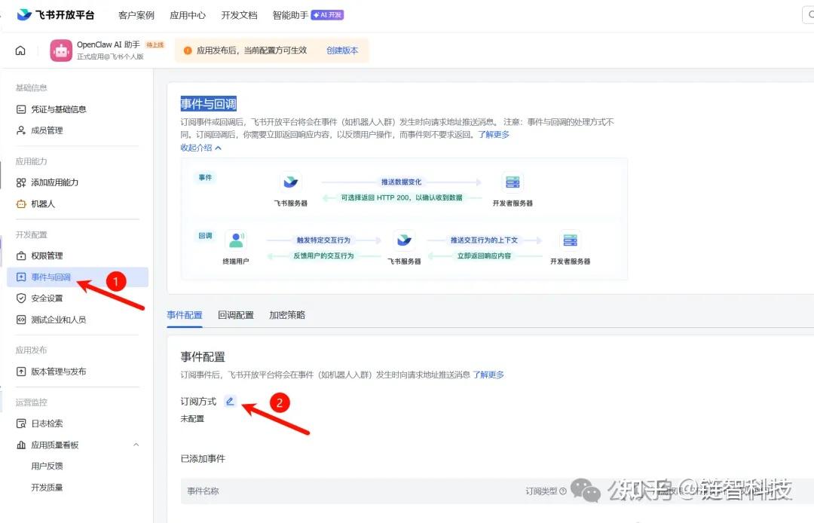Open 权限管理 in sidebar
The width and height of the screenshot is (814, 523).
click(x=78, y=255)
